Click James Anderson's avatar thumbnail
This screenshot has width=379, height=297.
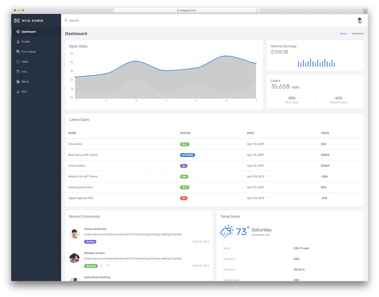pyautogui.click(x=74, y=234)
